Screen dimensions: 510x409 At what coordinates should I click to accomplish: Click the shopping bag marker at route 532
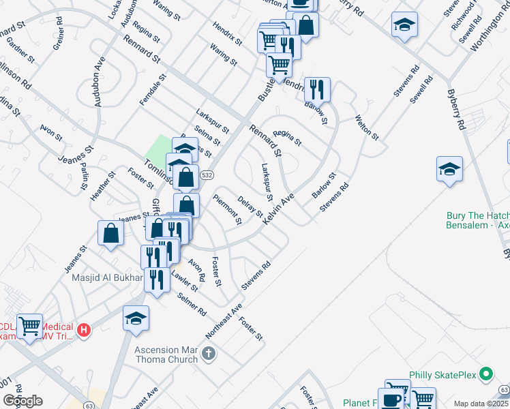pos(185,177)
